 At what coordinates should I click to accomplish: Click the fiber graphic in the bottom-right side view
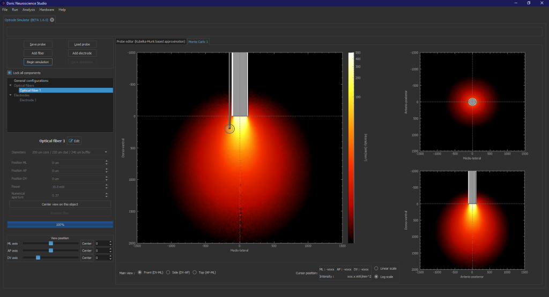(x=472, y=187)
